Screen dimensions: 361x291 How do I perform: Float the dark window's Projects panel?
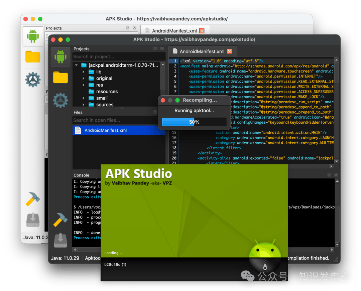tap(155, 49)
